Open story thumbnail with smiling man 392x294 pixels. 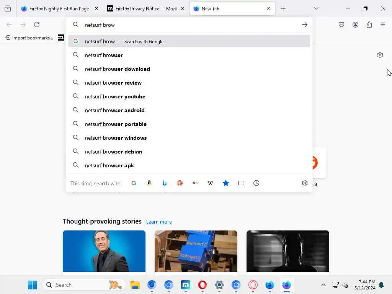click(x=104, y=251)
